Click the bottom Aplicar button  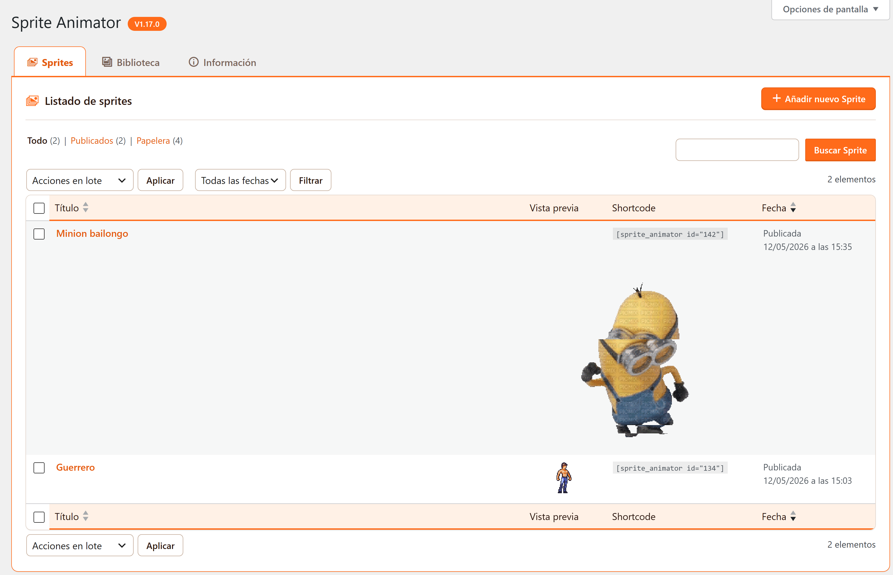[x=161, y=545]
